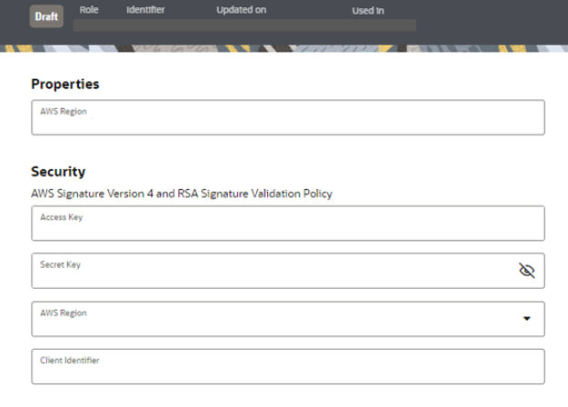
Task: Click the patterned banner strip below header
Action: [284, 45]
